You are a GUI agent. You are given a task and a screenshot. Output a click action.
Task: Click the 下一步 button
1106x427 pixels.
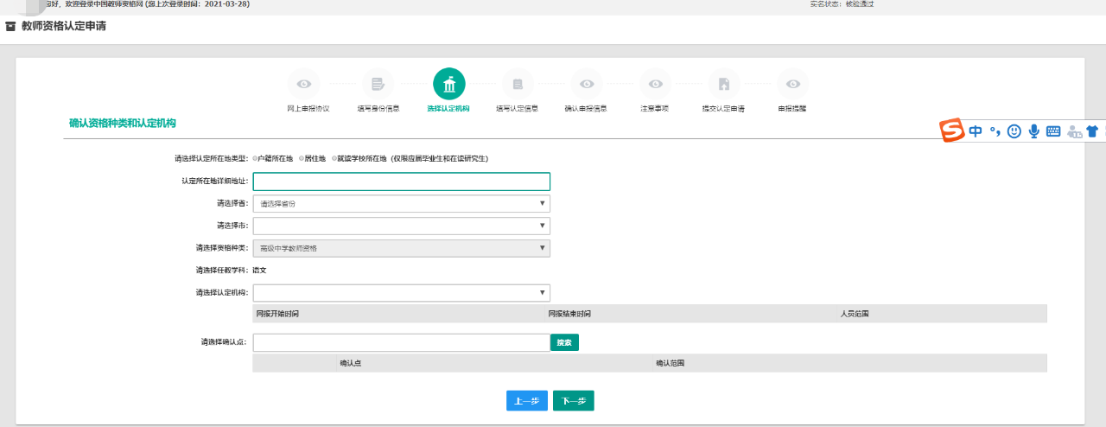coord(573,401)
